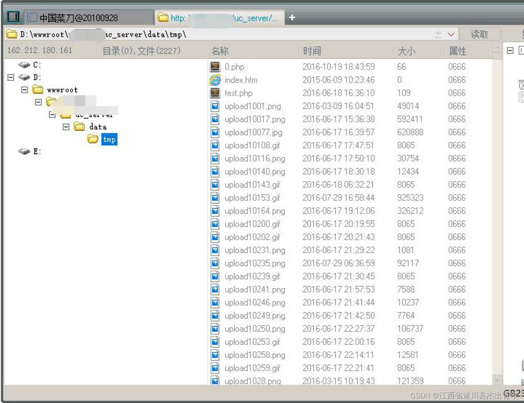Select the file name upload10250.png

pyautogui.click(x=255, y=329)
